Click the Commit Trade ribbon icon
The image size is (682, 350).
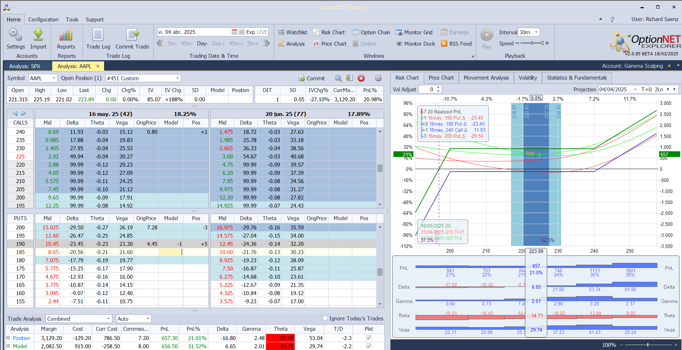[x=132, y=35]
